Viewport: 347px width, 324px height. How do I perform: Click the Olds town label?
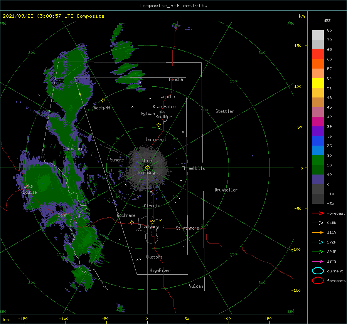point(147,161)
